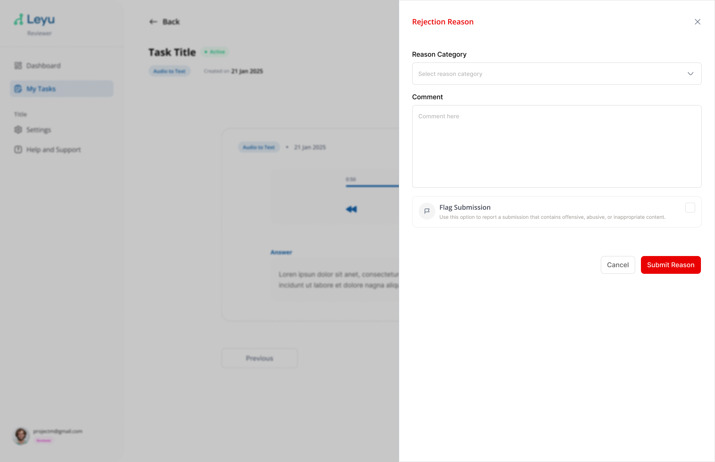715x462 pixels.
Task: Open Dashboard from the sidebar
Action: [43, 66]
